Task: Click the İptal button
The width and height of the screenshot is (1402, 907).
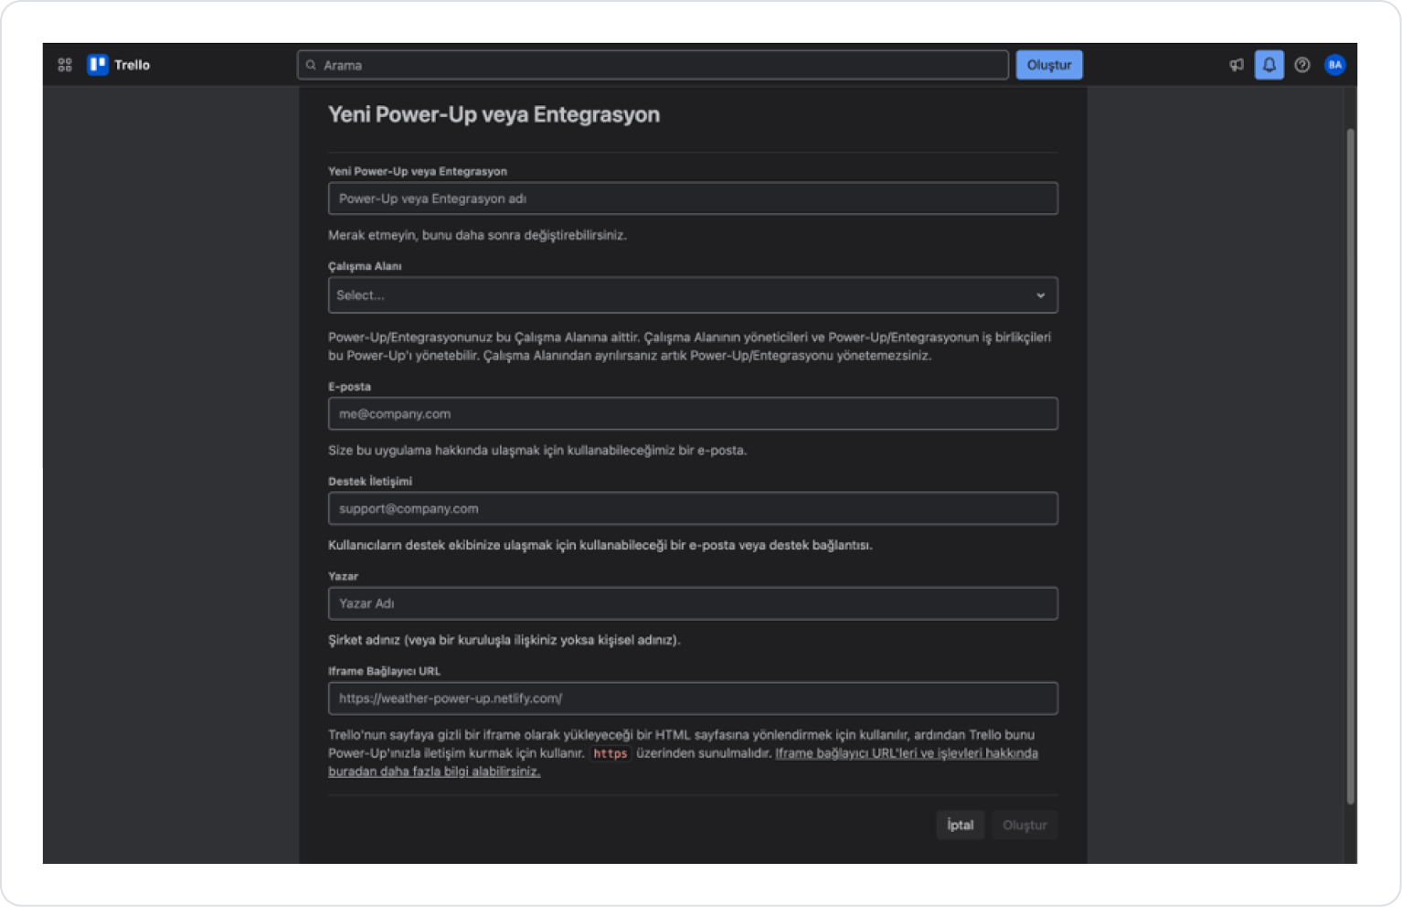Action: pyautogui.click(x=960, y=825)
